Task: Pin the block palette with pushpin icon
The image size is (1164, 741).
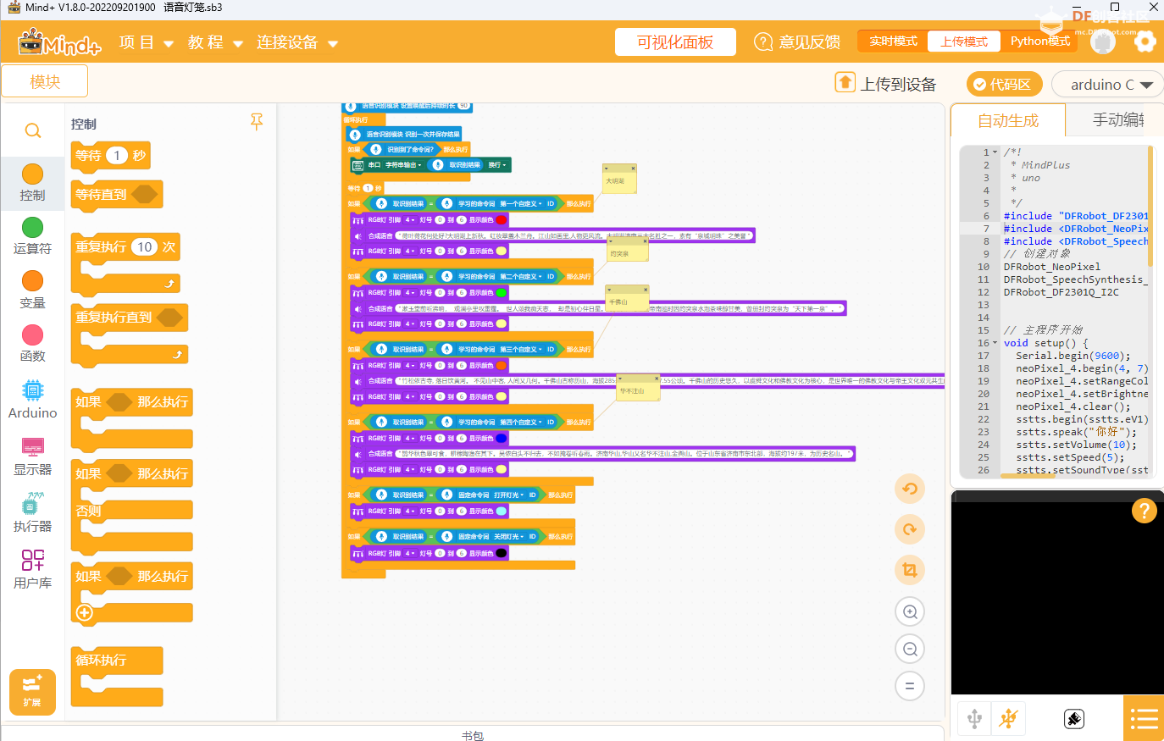Action: pos(257,123)
